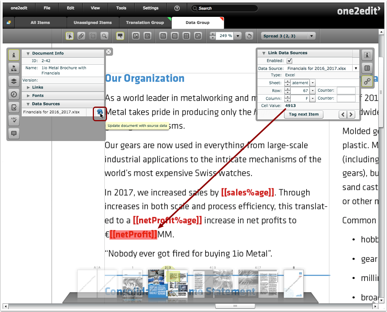Open the zoom percentage dropdown
This screenshot has width=387, height=312.
[238, 36]
